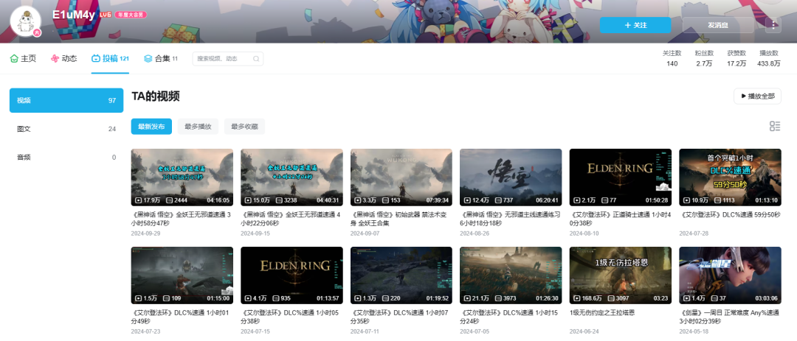The width and height of the screenshot is (797, 341).
Task: Open the 动态 activity tab
Action: point(64,58)
